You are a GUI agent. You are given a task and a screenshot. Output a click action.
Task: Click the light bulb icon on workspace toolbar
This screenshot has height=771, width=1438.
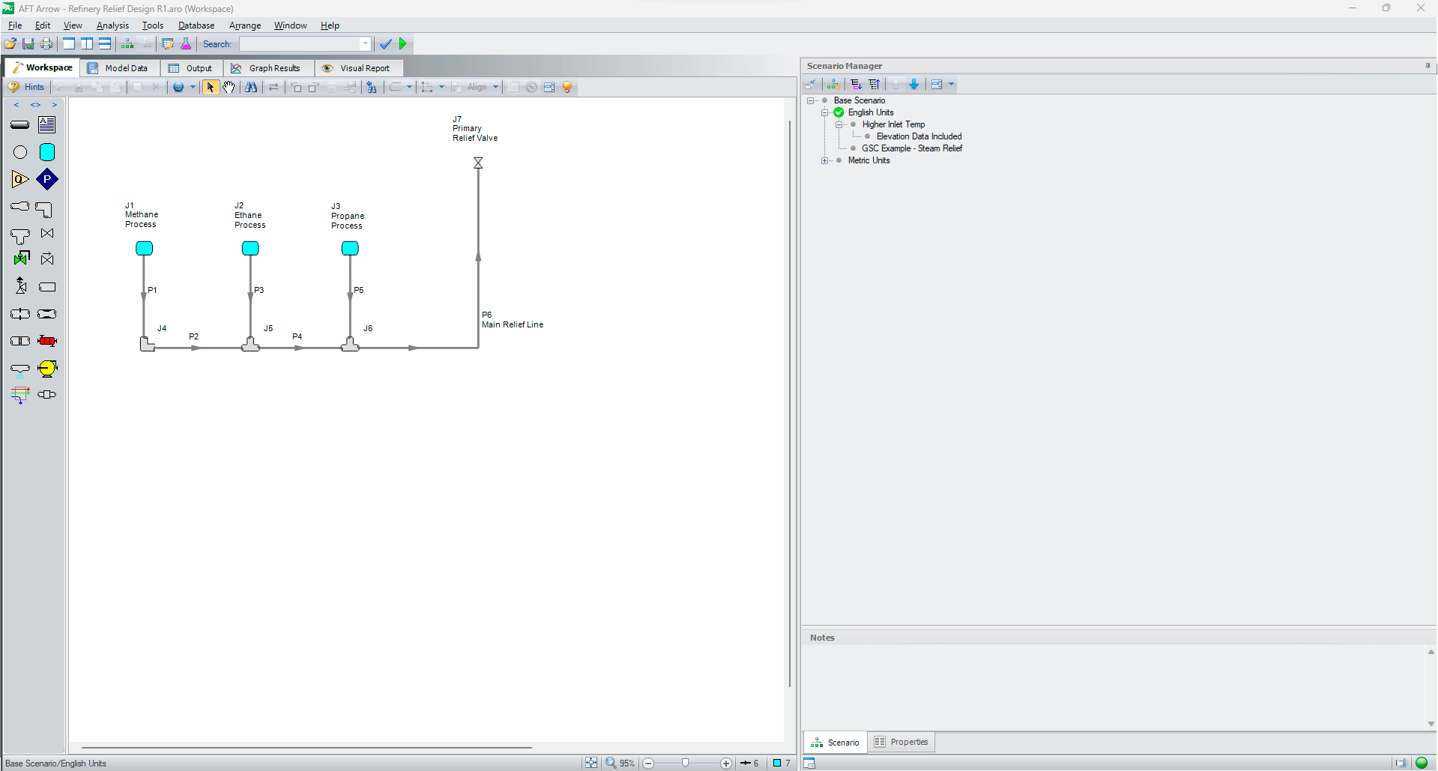click(567, 87)
